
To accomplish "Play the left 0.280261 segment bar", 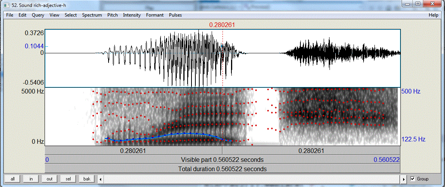I will tap(133, 151).
